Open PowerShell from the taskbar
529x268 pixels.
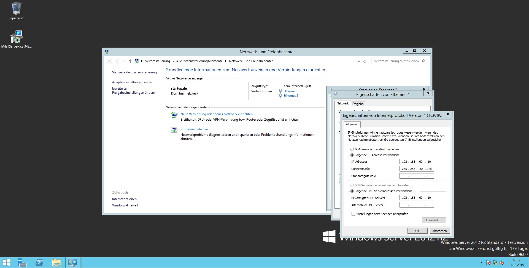[x=39, y=263]
